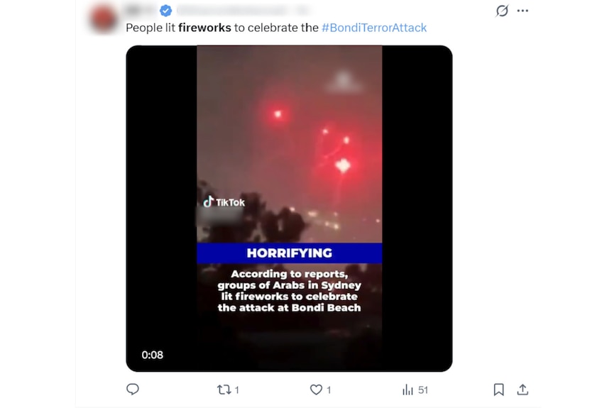Image resolution: width=612 pixels, height=408 pixels.
Task: Click the blurred display name of the author
Action: click(141, 11)
